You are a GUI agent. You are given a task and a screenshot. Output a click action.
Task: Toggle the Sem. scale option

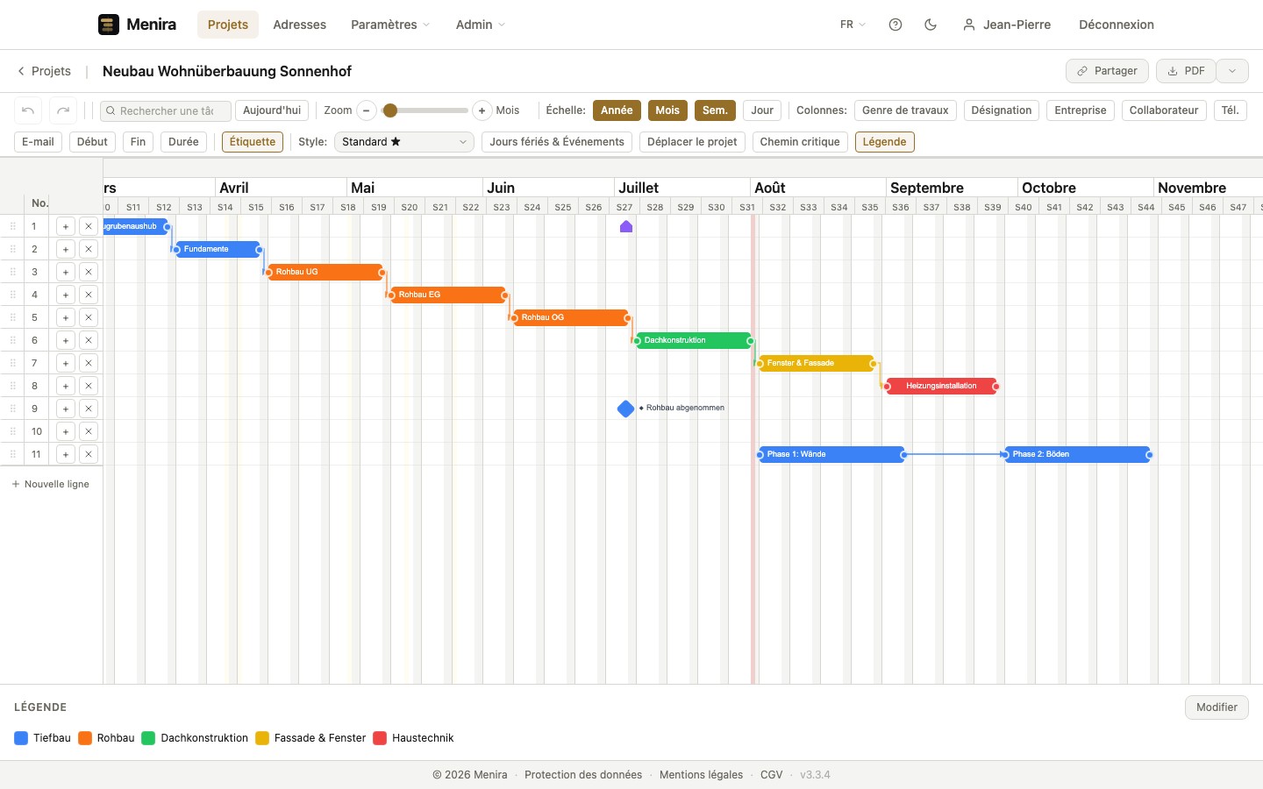(x=715, y=110)
